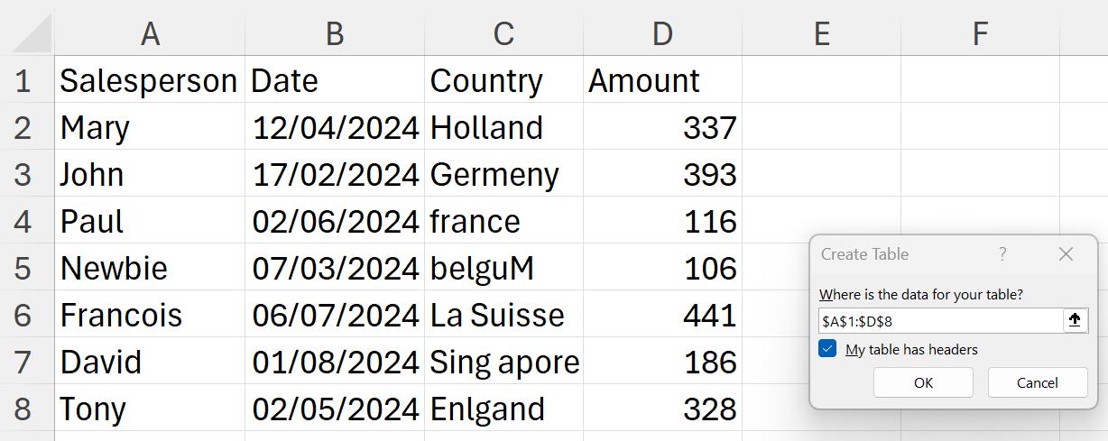Image resolution: width=1108 pixels, height=441 pixels.
Task: Select the cell with amount 441
Action: tap(662, 315)
